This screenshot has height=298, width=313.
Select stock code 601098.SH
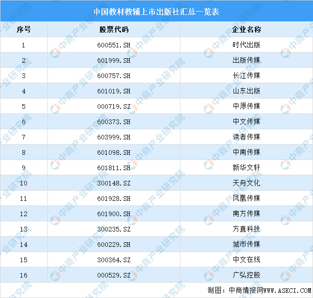(x=114, y=152)
